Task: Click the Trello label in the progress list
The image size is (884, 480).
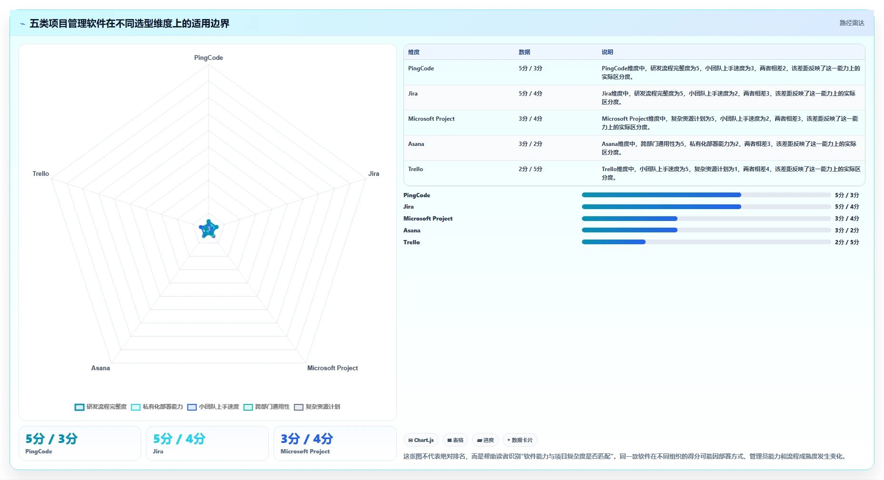Action: [x=412, y=242]
